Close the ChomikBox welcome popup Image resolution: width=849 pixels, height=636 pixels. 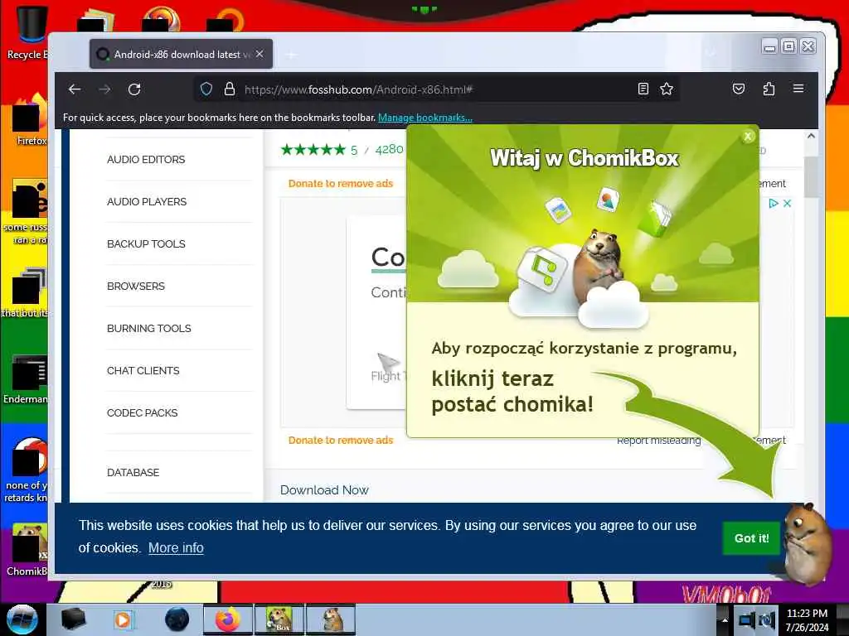click(748, 137)
